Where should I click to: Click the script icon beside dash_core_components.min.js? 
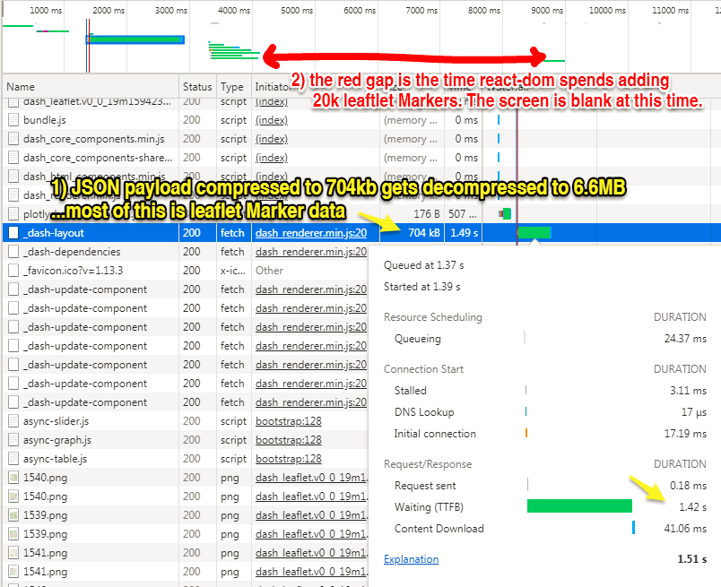[x=13, y=138]
